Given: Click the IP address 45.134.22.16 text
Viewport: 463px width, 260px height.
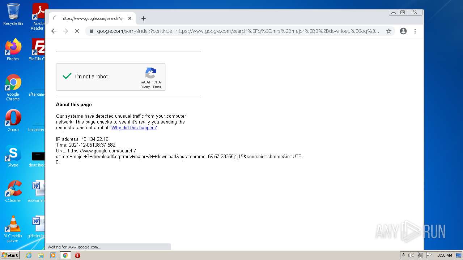Looking at the screenshot, I should (82, 139).
